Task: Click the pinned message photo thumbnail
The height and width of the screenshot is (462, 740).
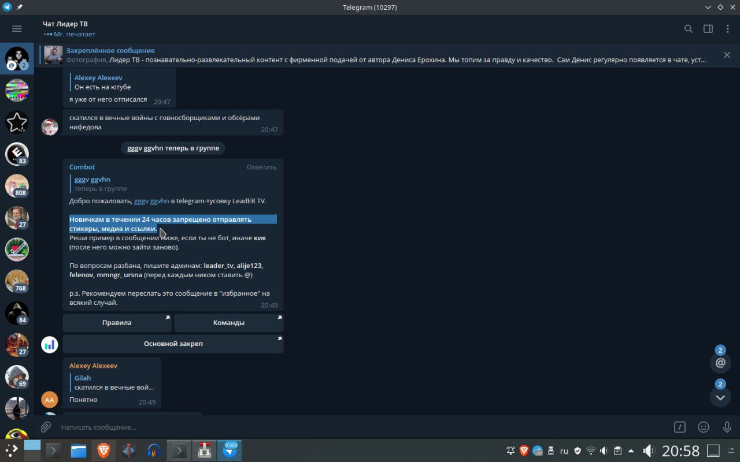Action: (54, 55)
